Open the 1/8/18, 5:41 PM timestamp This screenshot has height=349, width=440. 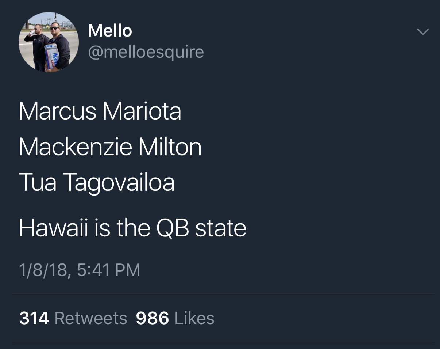pos(80,270)
